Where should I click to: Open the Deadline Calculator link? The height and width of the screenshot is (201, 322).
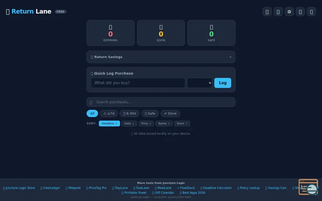point(216,188)
